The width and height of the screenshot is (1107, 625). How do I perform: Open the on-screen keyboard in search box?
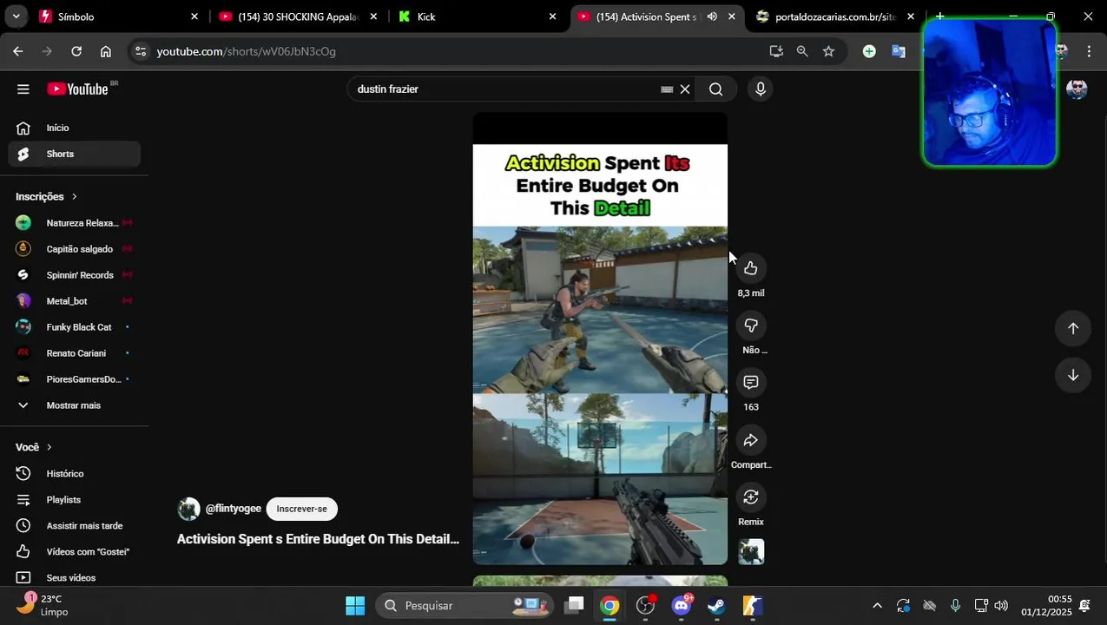tap(667, 89)
